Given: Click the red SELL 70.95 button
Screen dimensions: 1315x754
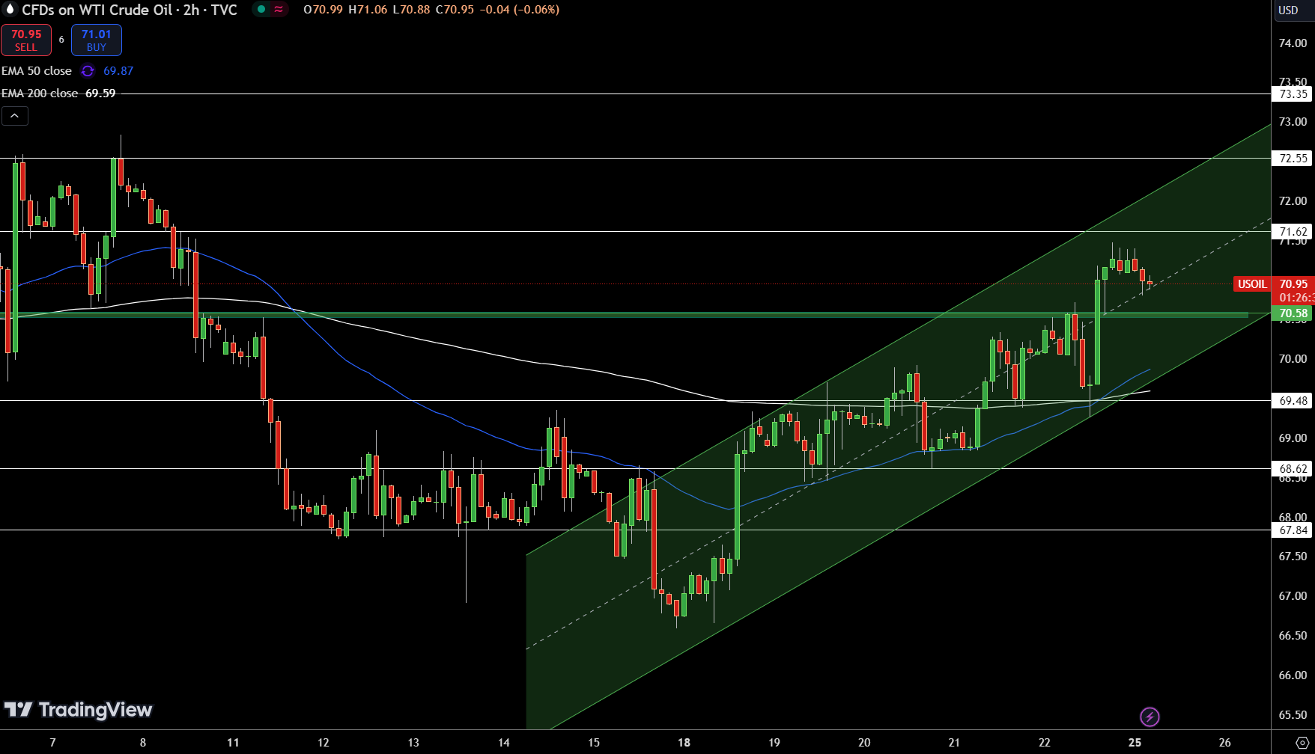Looking at the screenshot, I should [26, 40].
